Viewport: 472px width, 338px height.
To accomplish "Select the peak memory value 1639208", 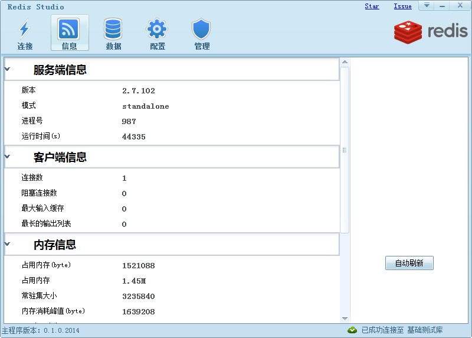I will click(139, 312).
